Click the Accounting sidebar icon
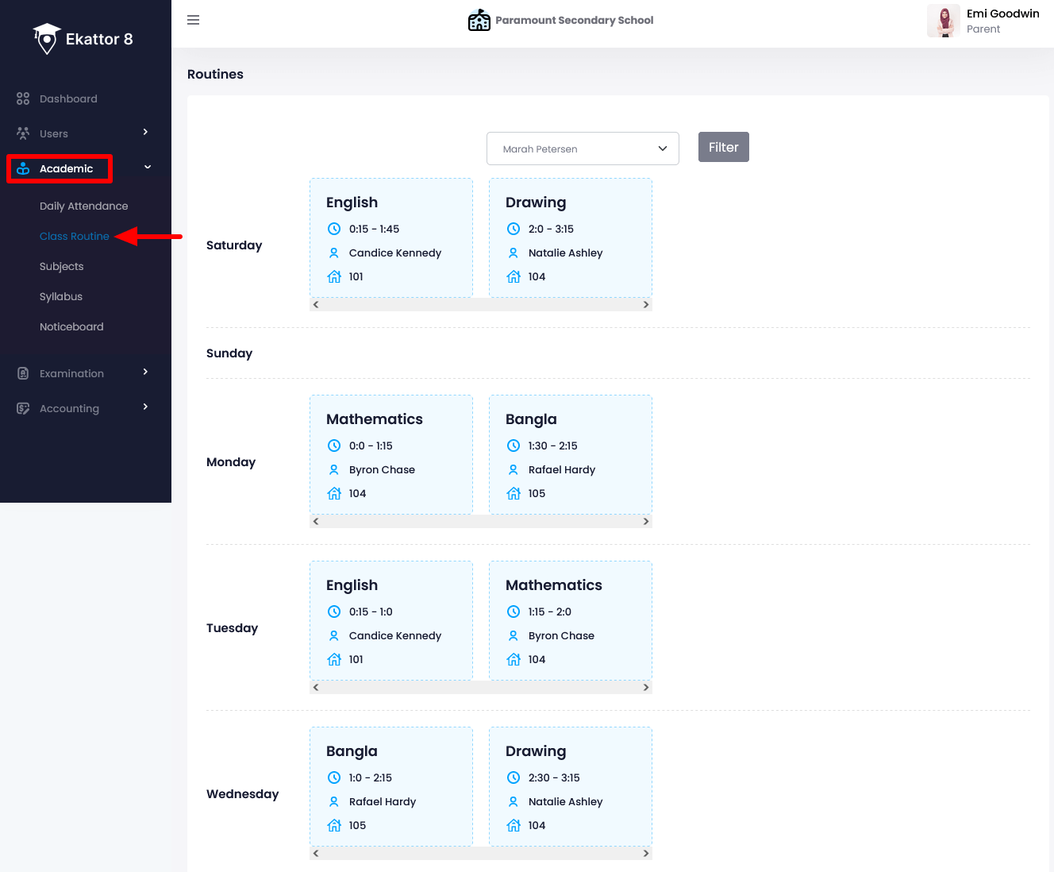The image size is (1054, 872). [x=23, y=408]
